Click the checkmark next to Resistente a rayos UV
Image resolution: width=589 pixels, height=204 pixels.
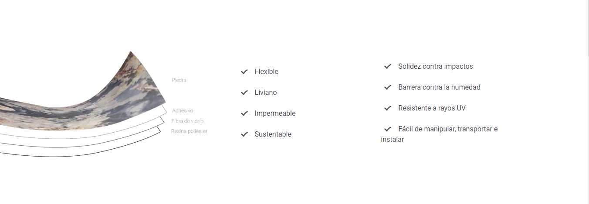[x=388, y=108]
